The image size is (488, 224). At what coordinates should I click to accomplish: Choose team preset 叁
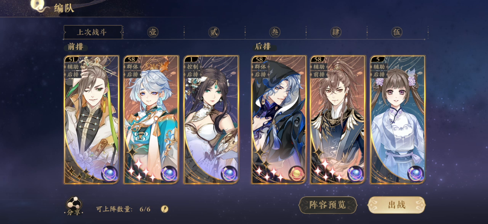coord(275,32)
